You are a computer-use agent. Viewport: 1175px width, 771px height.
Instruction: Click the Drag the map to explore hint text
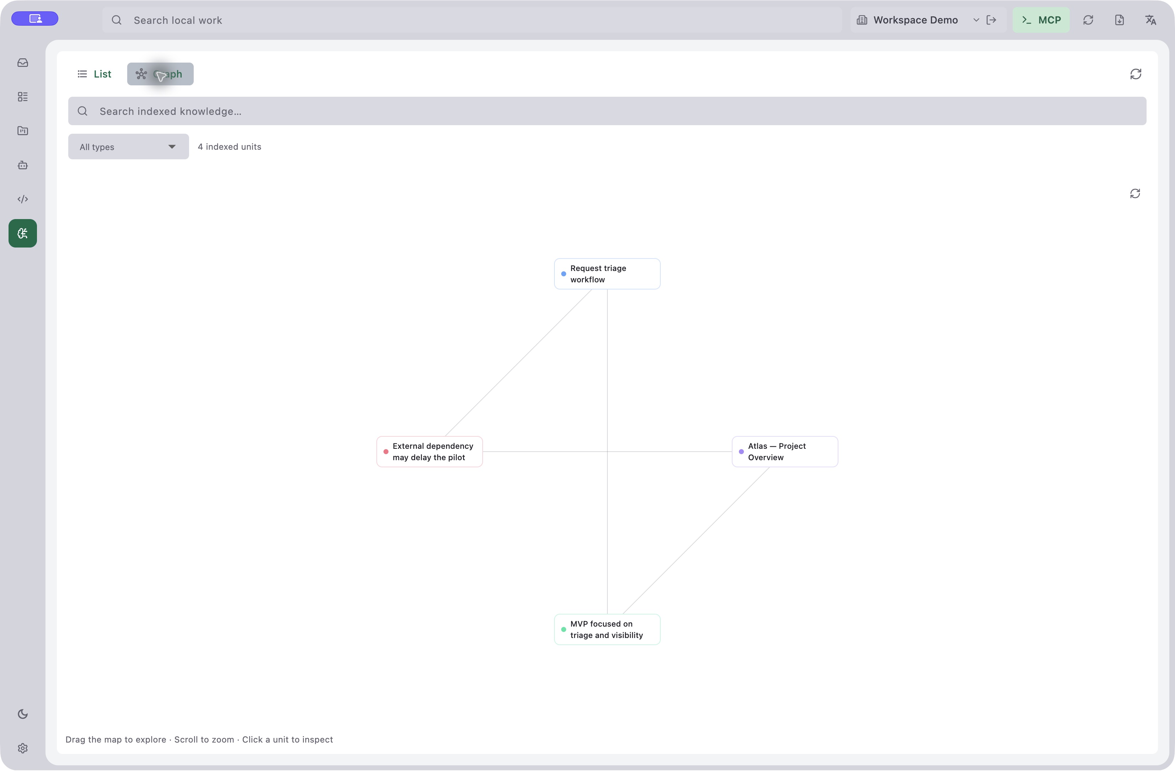199,740
